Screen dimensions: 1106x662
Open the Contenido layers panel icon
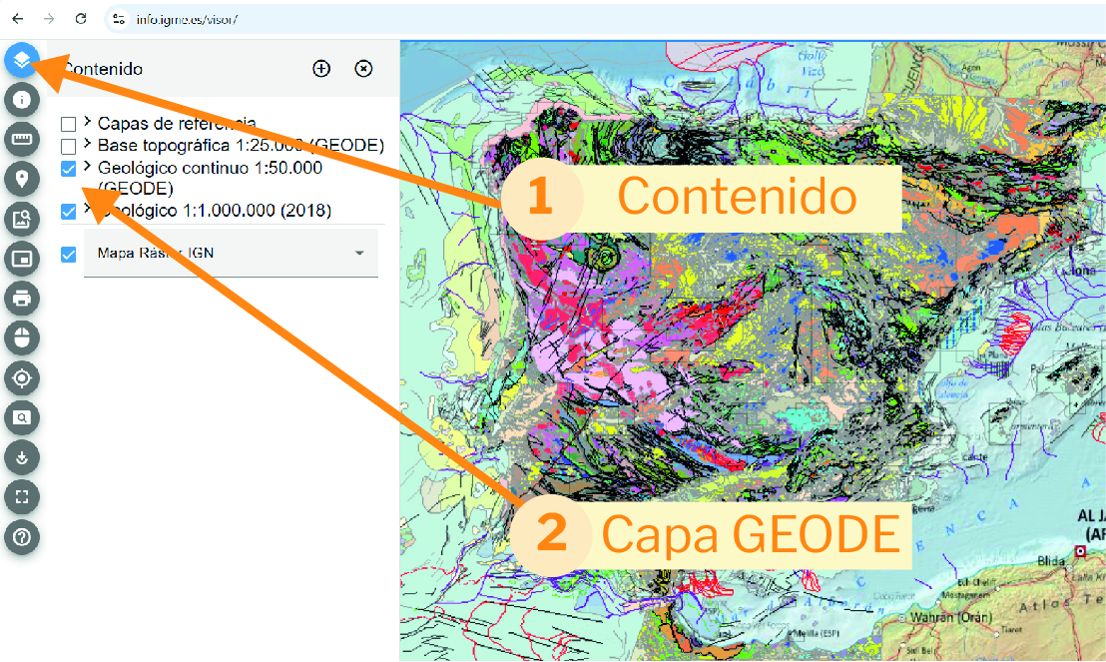[x=22, y=61]
